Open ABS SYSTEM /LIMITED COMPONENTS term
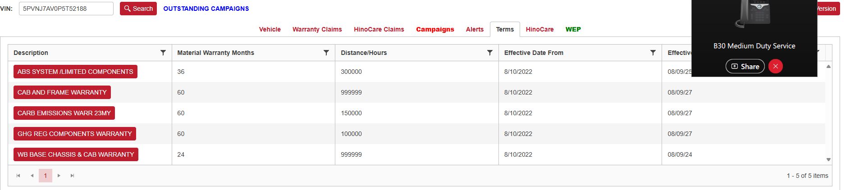 pyautogui.click(x=75, y=72)
